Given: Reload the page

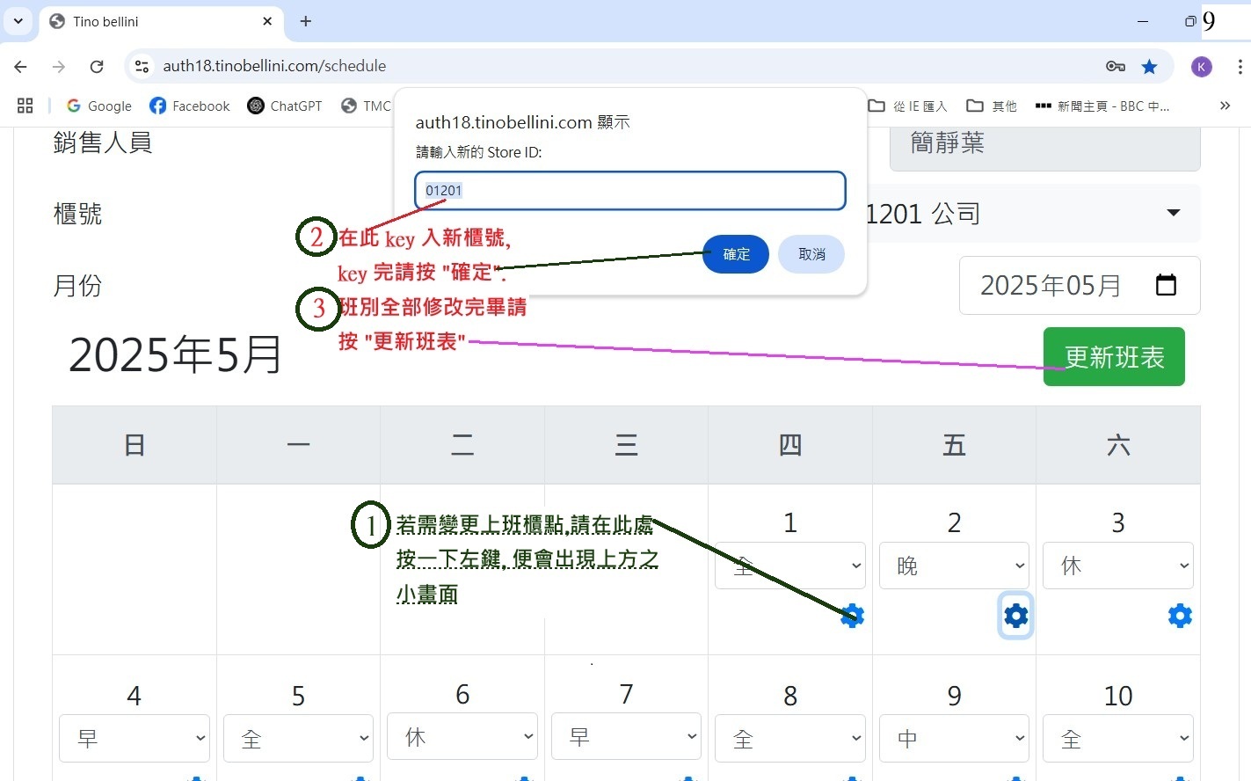Looking at the screenshot, I should [x=97, y=66].
